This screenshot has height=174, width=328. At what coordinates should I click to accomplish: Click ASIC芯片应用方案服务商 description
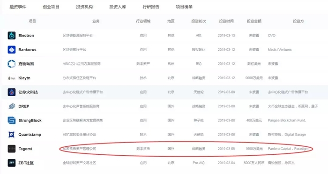82,64
